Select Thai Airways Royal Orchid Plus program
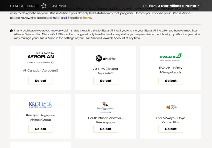Image resolution: width=212 pixels, height=148 pixels. (171, 129)
